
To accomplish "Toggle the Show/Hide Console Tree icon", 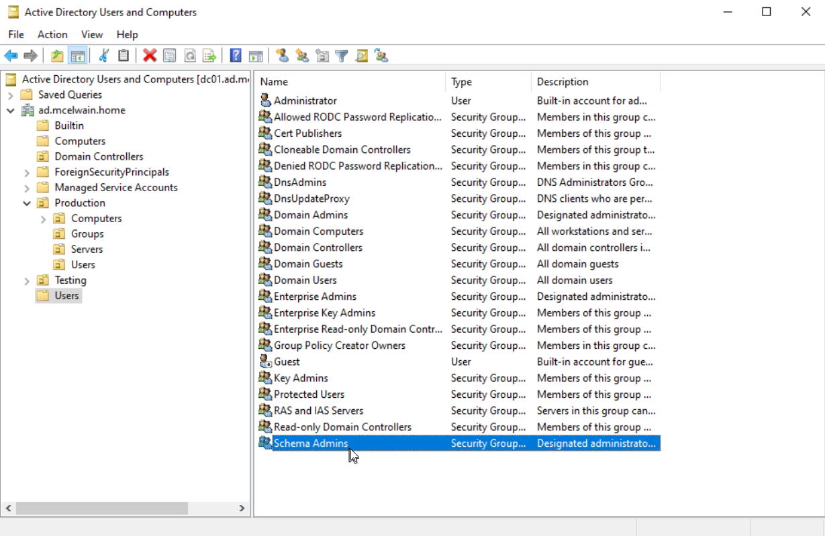I will (x=78, y=56).
